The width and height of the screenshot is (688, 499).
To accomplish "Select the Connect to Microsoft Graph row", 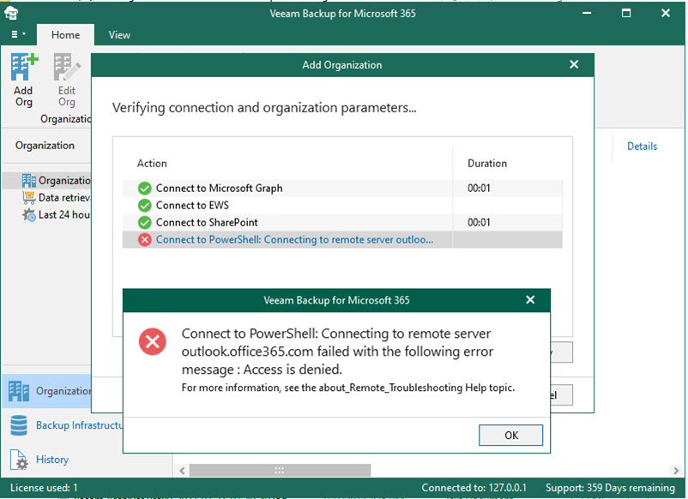I will click(342, 188).
